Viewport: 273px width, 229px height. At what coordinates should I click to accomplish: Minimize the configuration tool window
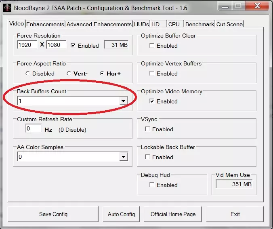point(225,6)
